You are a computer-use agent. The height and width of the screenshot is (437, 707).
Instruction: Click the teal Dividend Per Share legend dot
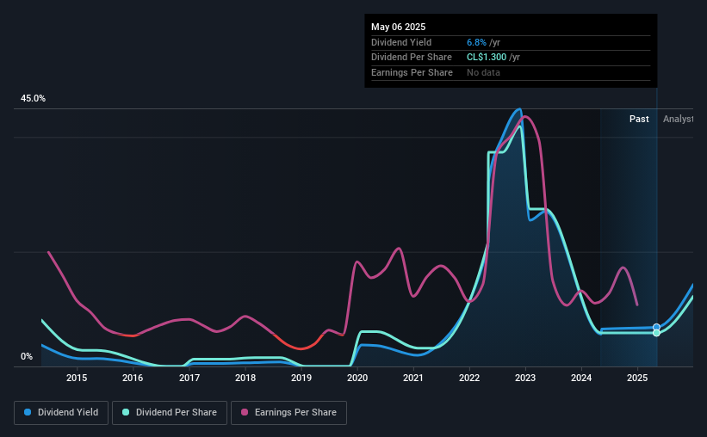[x=126, y=412]
